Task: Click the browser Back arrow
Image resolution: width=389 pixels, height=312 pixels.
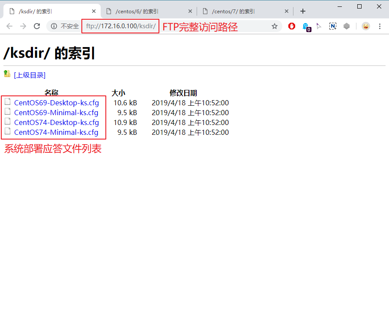Action: click(9, 26)
